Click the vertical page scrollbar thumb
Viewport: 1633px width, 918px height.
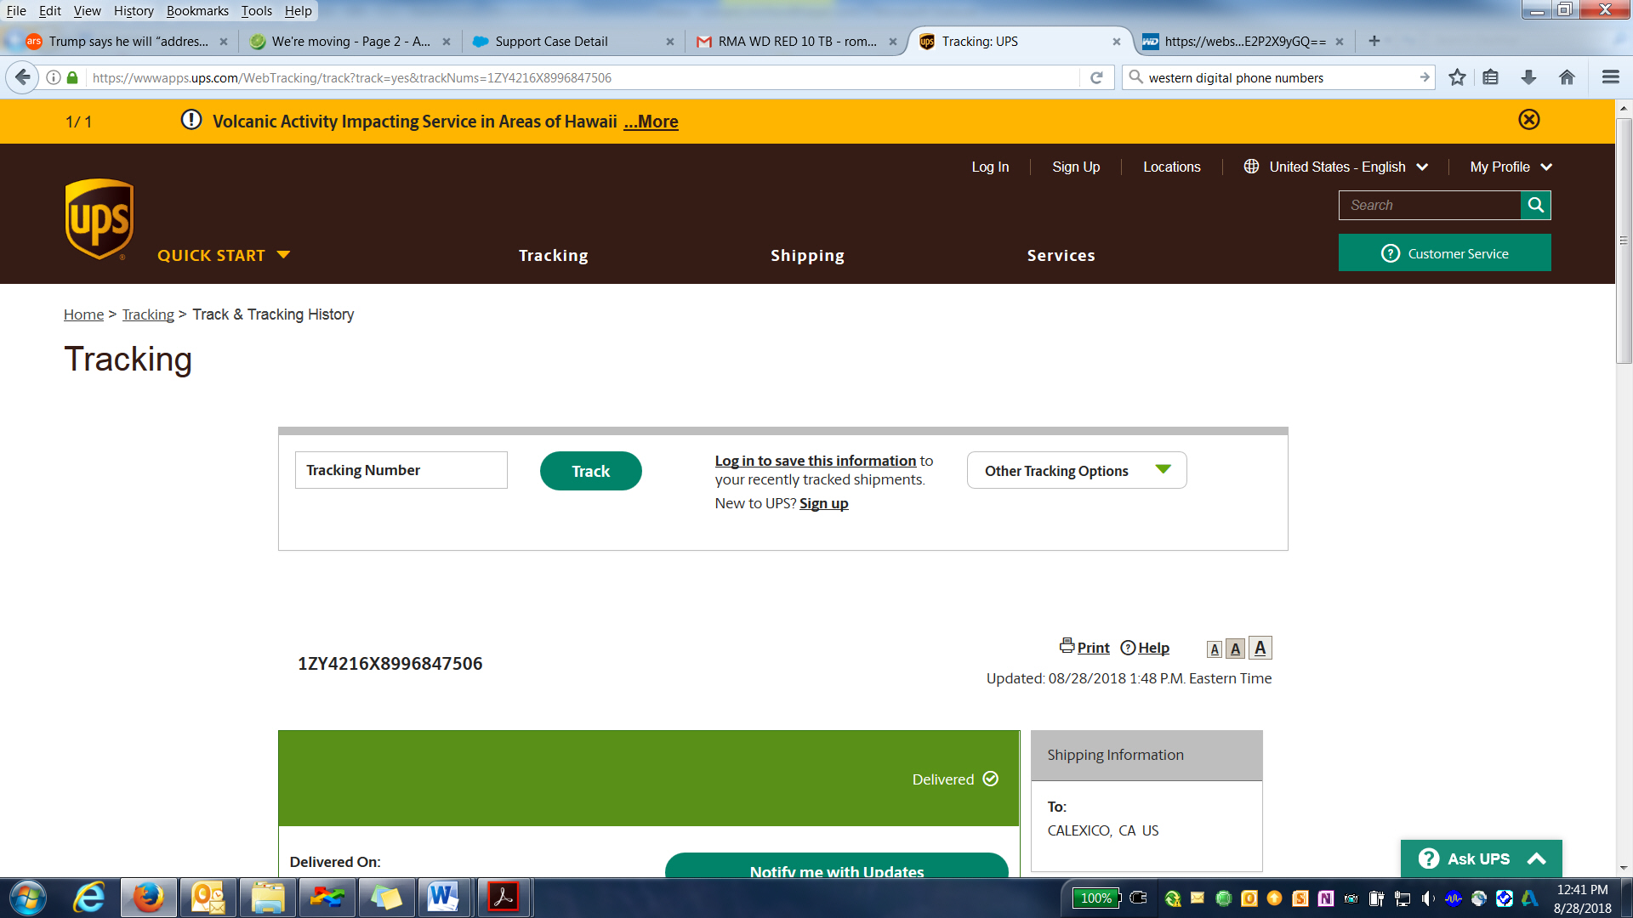[1624, 241]
